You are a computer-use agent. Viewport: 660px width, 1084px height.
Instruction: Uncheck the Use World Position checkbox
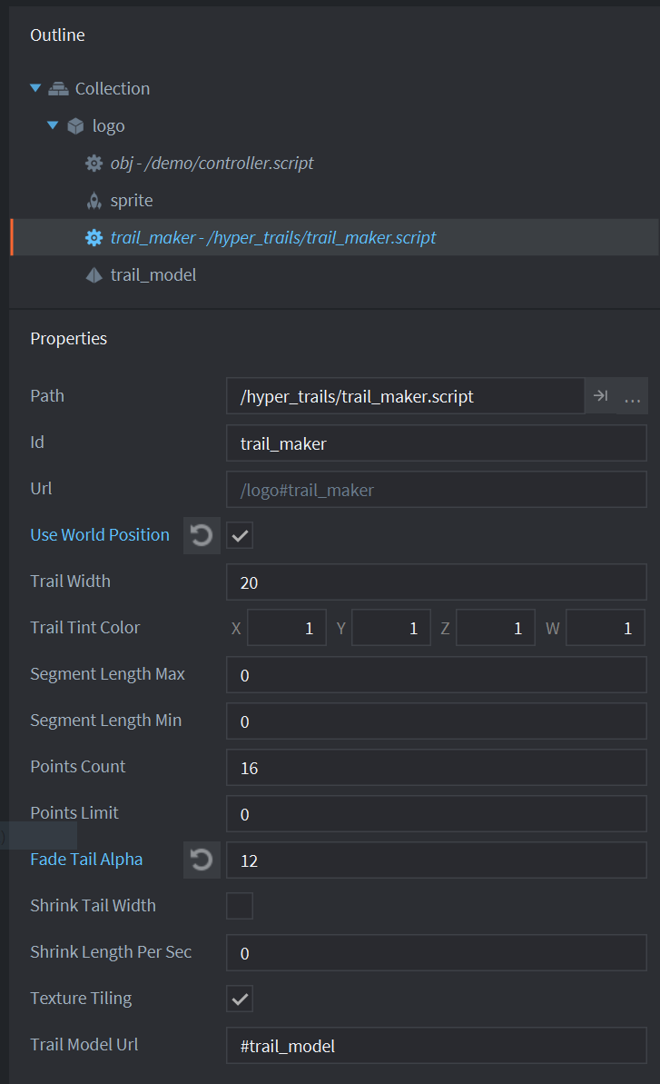click(x=240, y=536)
